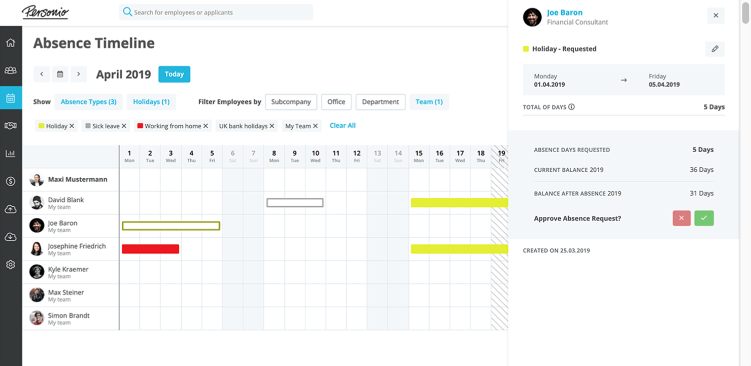
Task: Approve the request with green checkmark
Action: (704, 218)
